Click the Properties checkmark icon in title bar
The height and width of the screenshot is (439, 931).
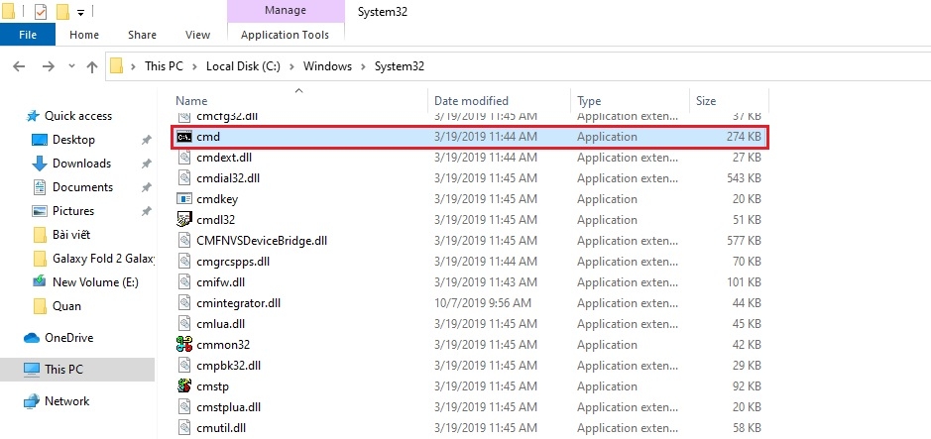[x=41, y=11]
